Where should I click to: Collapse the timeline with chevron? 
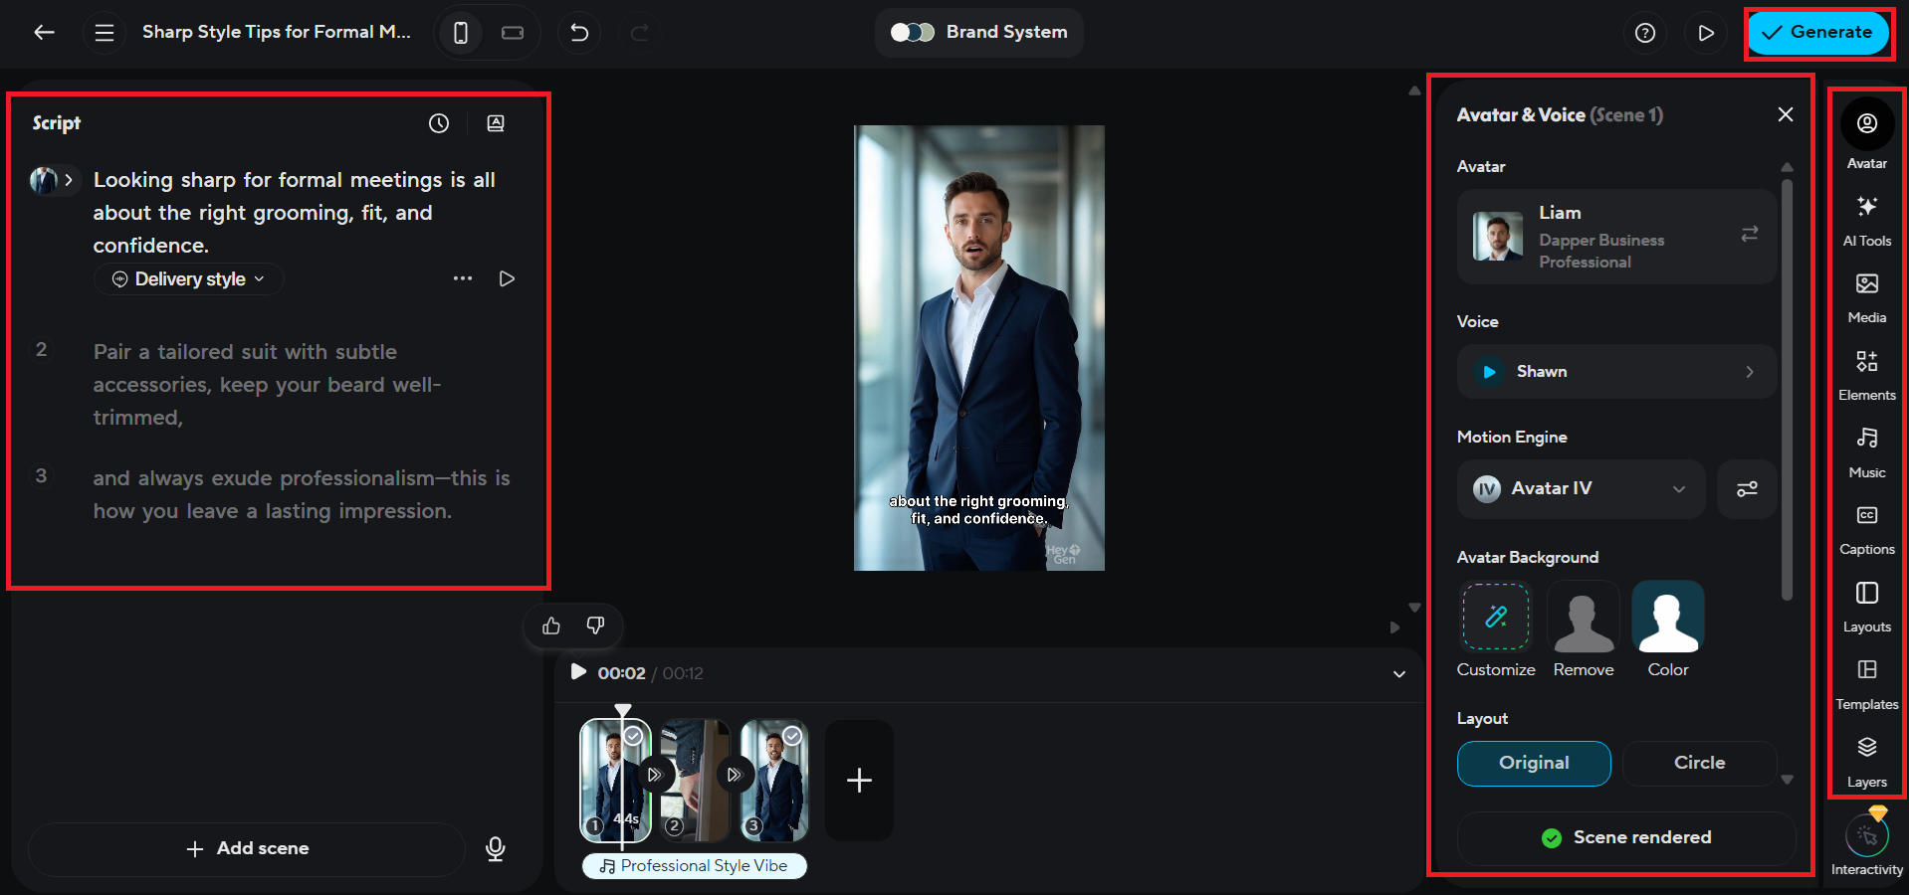pos(1399,673)
